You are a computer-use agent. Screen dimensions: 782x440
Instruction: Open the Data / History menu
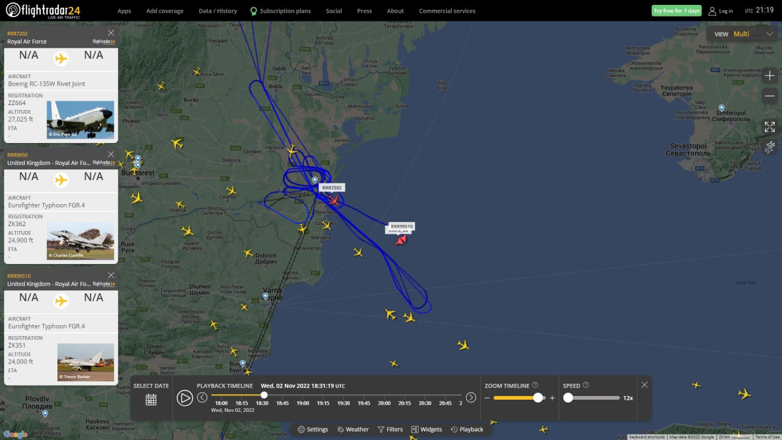pyautogui.click(x=217, y=11)
